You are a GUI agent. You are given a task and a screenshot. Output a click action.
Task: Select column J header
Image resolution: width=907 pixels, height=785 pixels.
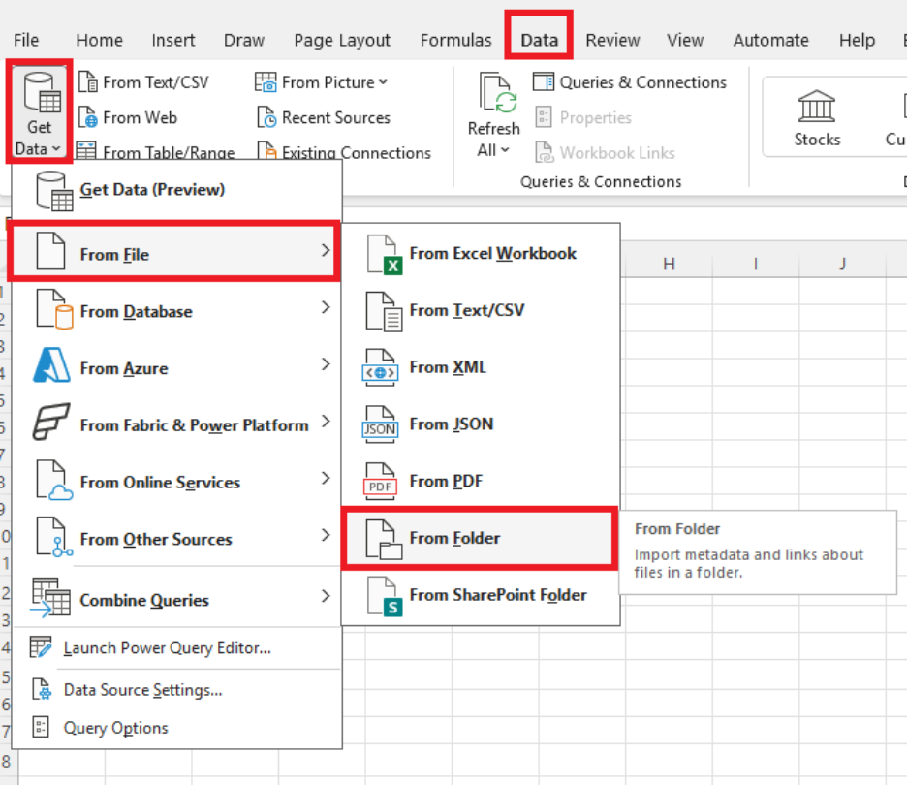[842, 264]
